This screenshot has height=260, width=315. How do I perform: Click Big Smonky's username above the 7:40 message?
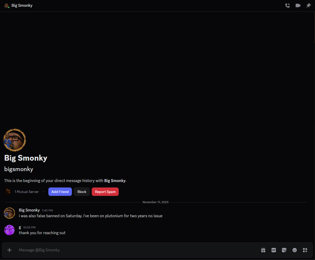(x=29, y=210)
